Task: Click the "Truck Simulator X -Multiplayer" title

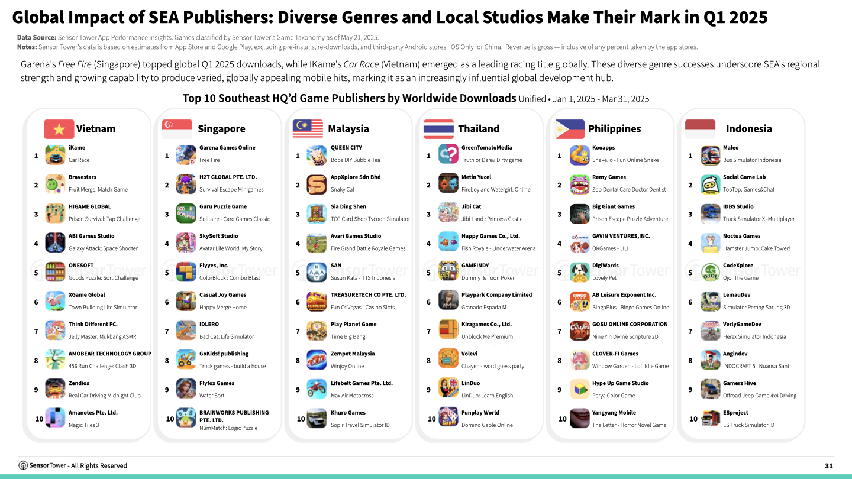Action: pyautogui.click(x=759, y=219)
